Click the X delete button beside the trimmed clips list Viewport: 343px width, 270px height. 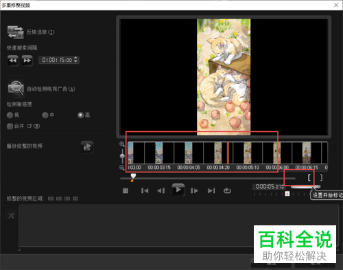point(11,216)
